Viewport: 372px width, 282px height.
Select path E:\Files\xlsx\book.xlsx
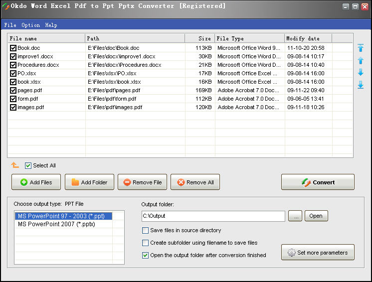pyautogui.click(x=114, y=82)
